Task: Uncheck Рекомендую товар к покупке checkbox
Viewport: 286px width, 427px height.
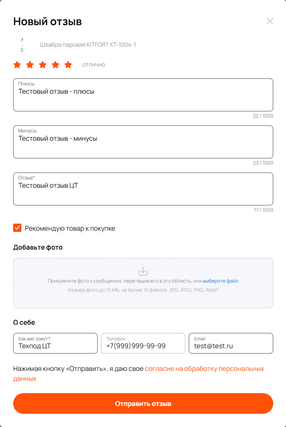Action: (17, 228)
